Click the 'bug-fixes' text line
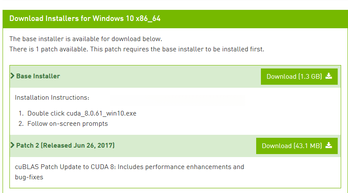This screenshot has height=193, width=348. coord(29,177)
